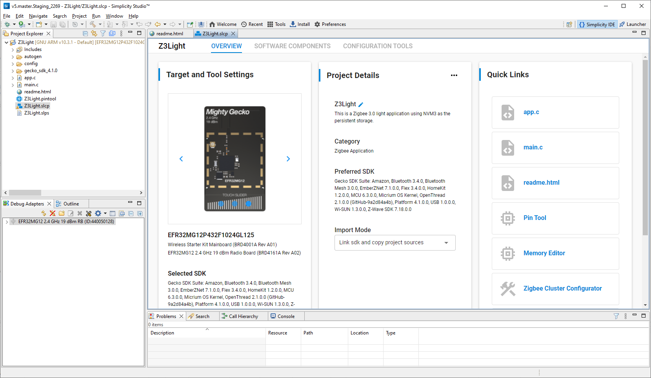This screenshot has width=651, height=378.
Task: Expand the EFR32MG12 debug adapter entry
Action: point(7,222)
